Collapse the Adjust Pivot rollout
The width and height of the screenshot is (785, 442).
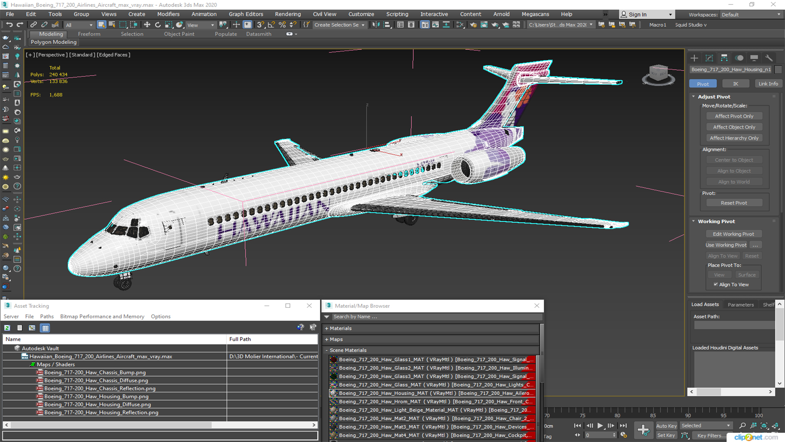[x=693, y=97]
